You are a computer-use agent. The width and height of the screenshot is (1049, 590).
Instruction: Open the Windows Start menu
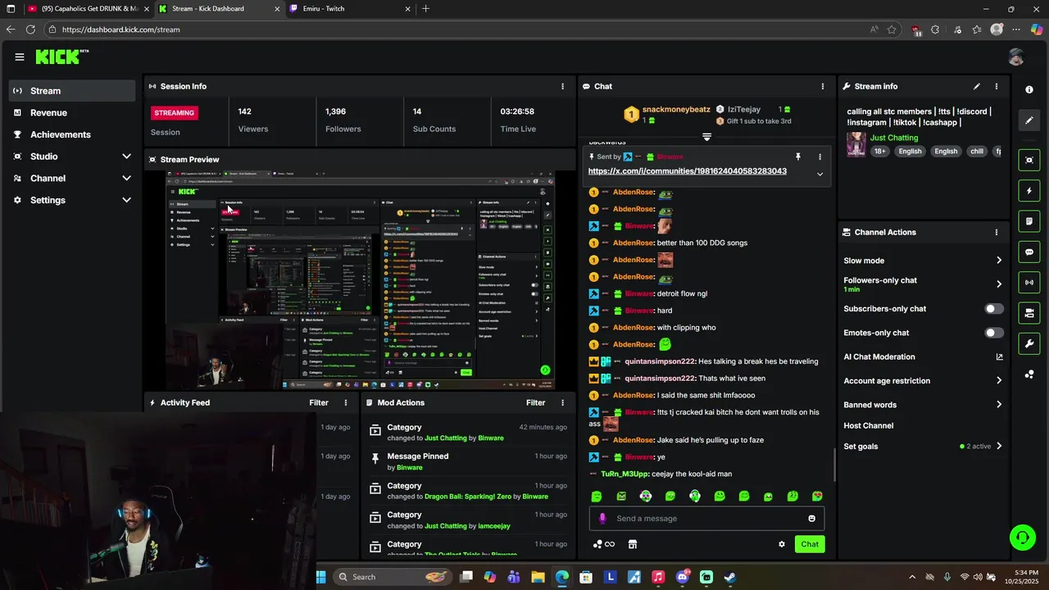[320, 577]
